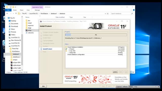Select Oracle Database installation status row

point(96,47)
